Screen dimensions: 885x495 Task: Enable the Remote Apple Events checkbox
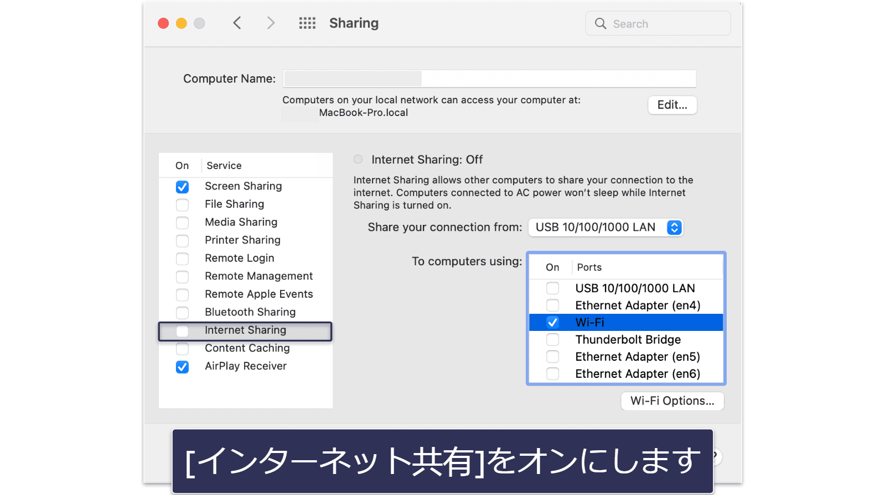[182, 294]
